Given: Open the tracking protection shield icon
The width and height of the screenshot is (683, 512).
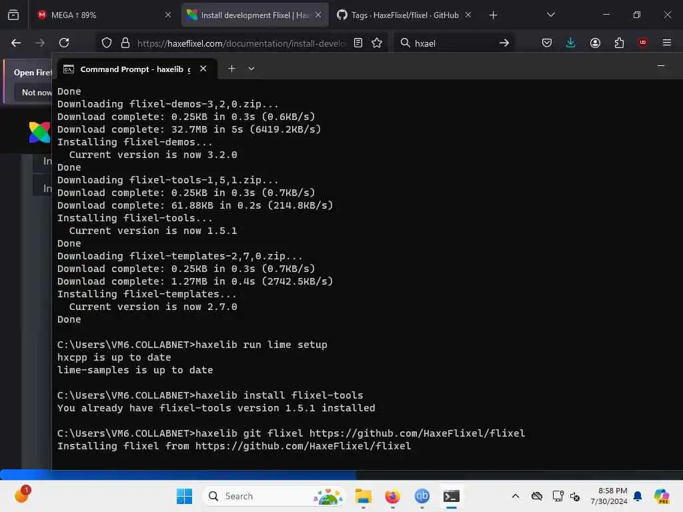Looking at the screenshot, I should point(107,43).
